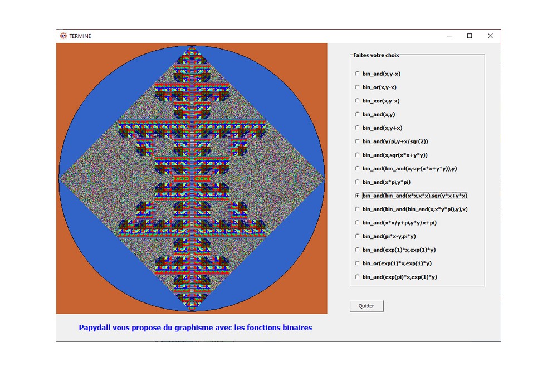
Task: Choose the bin_or(x,y-x) option
Action: point(376,87)
